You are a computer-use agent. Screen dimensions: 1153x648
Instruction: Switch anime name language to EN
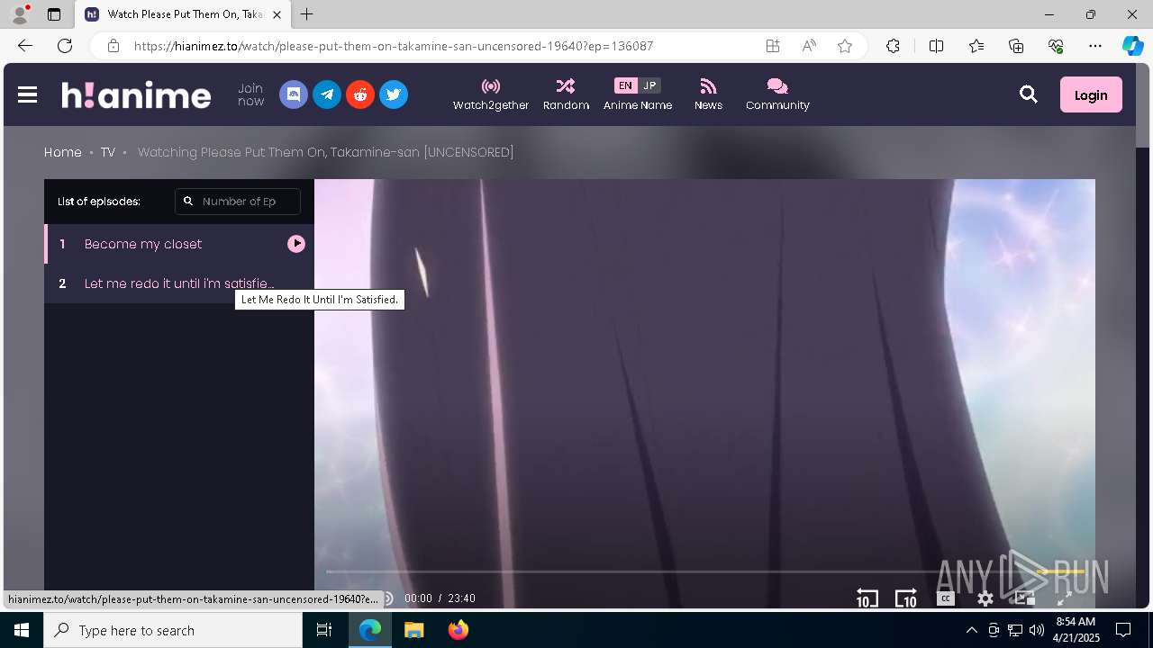tap(625, 85)
